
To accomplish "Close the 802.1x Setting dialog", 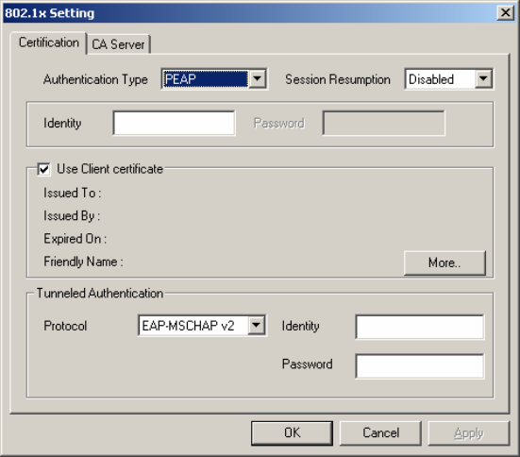I will tap(506, 13).
